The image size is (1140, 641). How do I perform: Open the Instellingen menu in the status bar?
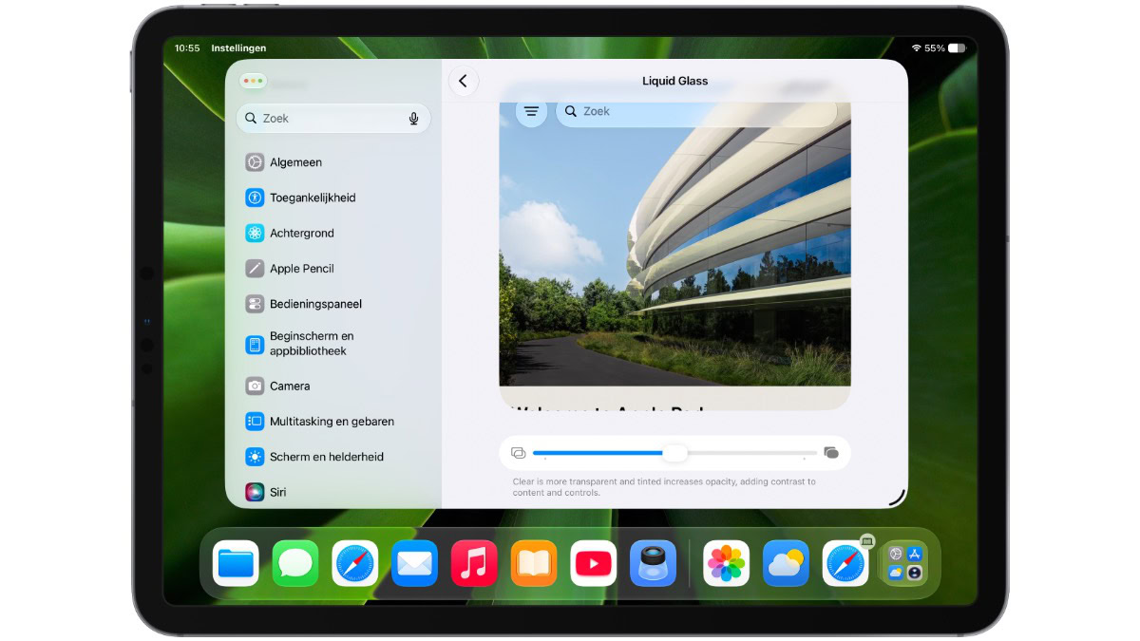tap(238, 48)
